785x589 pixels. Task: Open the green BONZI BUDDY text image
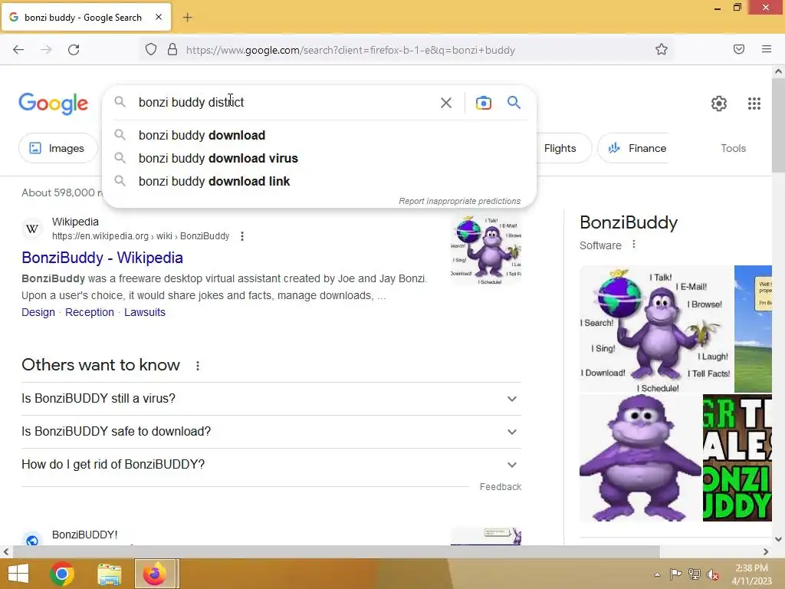[x=737, y=458]
